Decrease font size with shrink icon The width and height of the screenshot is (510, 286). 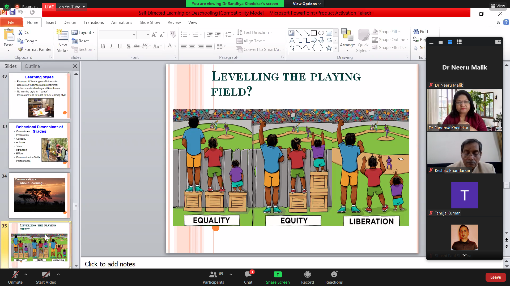click(162, 34)
